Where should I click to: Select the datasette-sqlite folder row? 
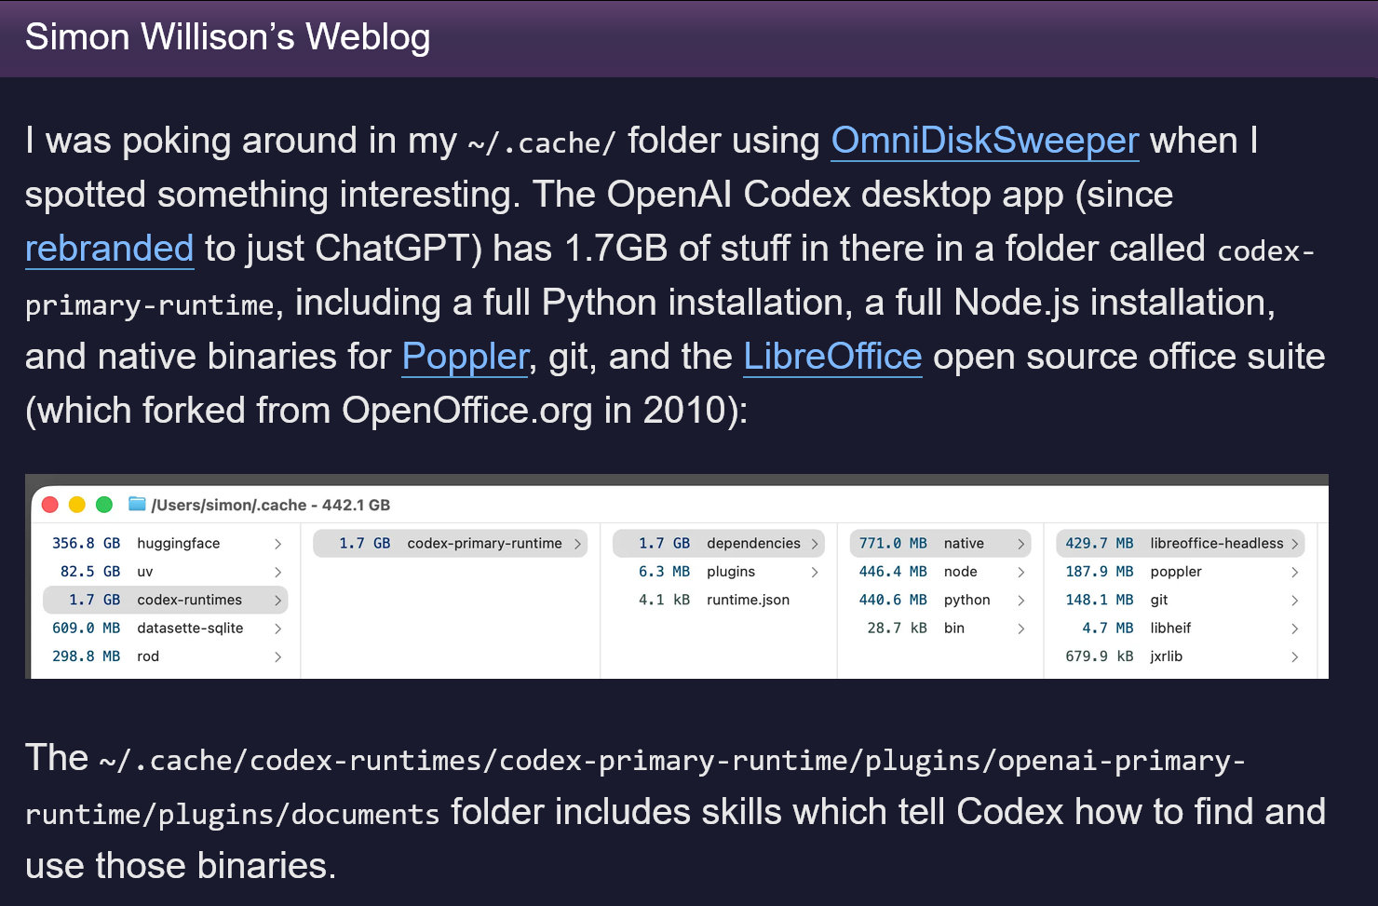pos(166,629)
